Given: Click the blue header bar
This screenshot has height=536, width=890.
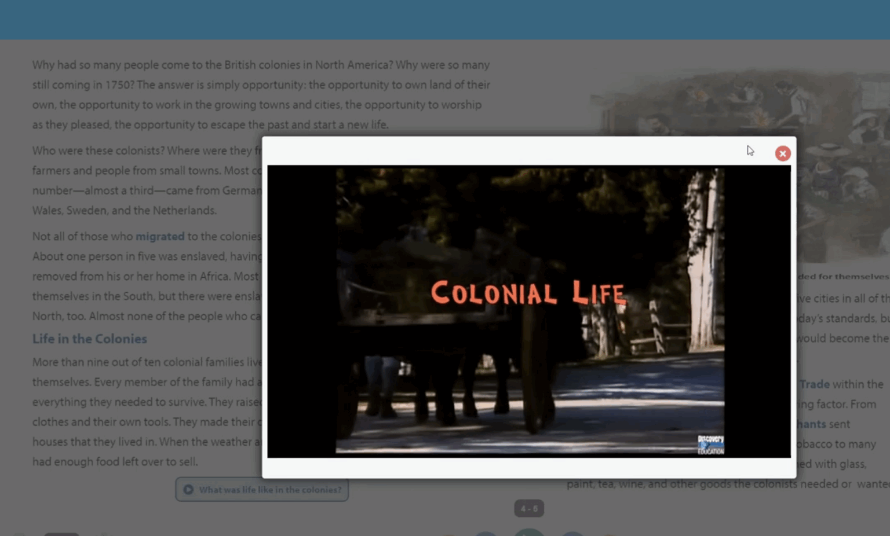Looking at the screenshot, I should pyautogui.click(x=445, y=20).
